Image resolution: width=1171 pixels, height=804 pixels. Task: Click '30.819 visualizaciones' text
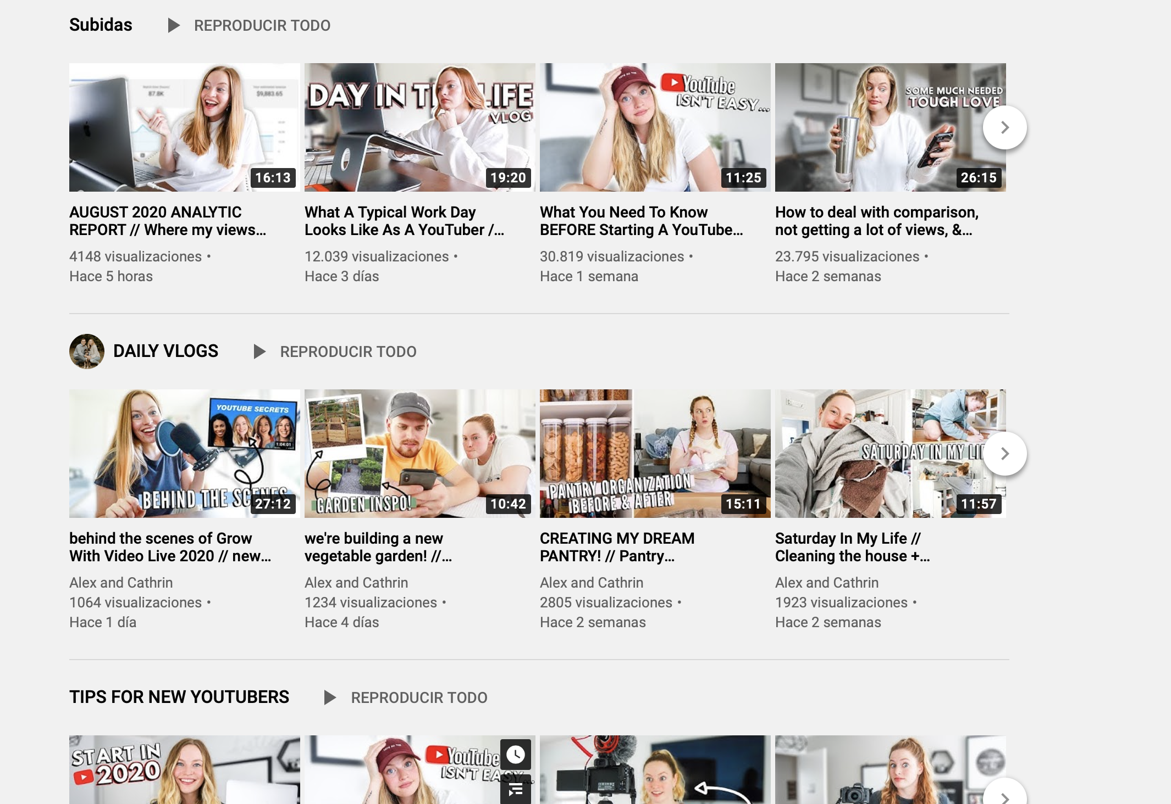point(612,256)
